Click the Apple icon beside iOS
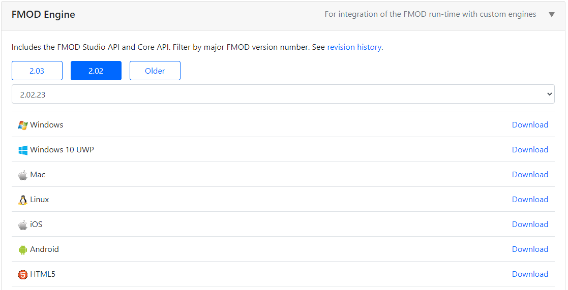 coord(23,225)
